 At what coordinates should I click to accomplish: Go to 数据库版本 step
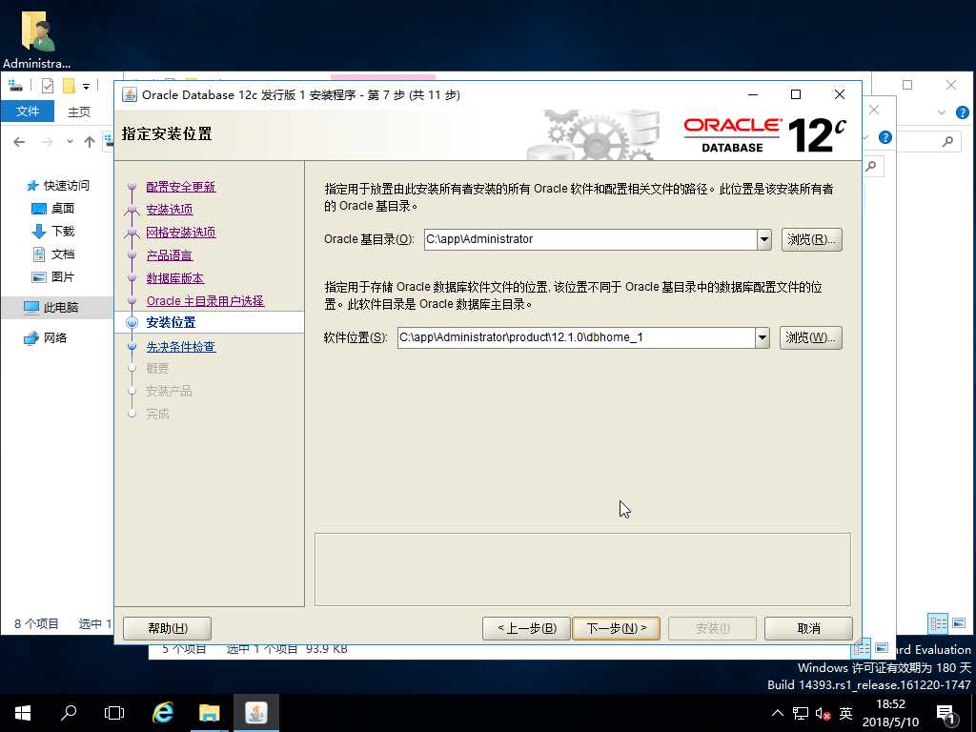coord(175,278)
